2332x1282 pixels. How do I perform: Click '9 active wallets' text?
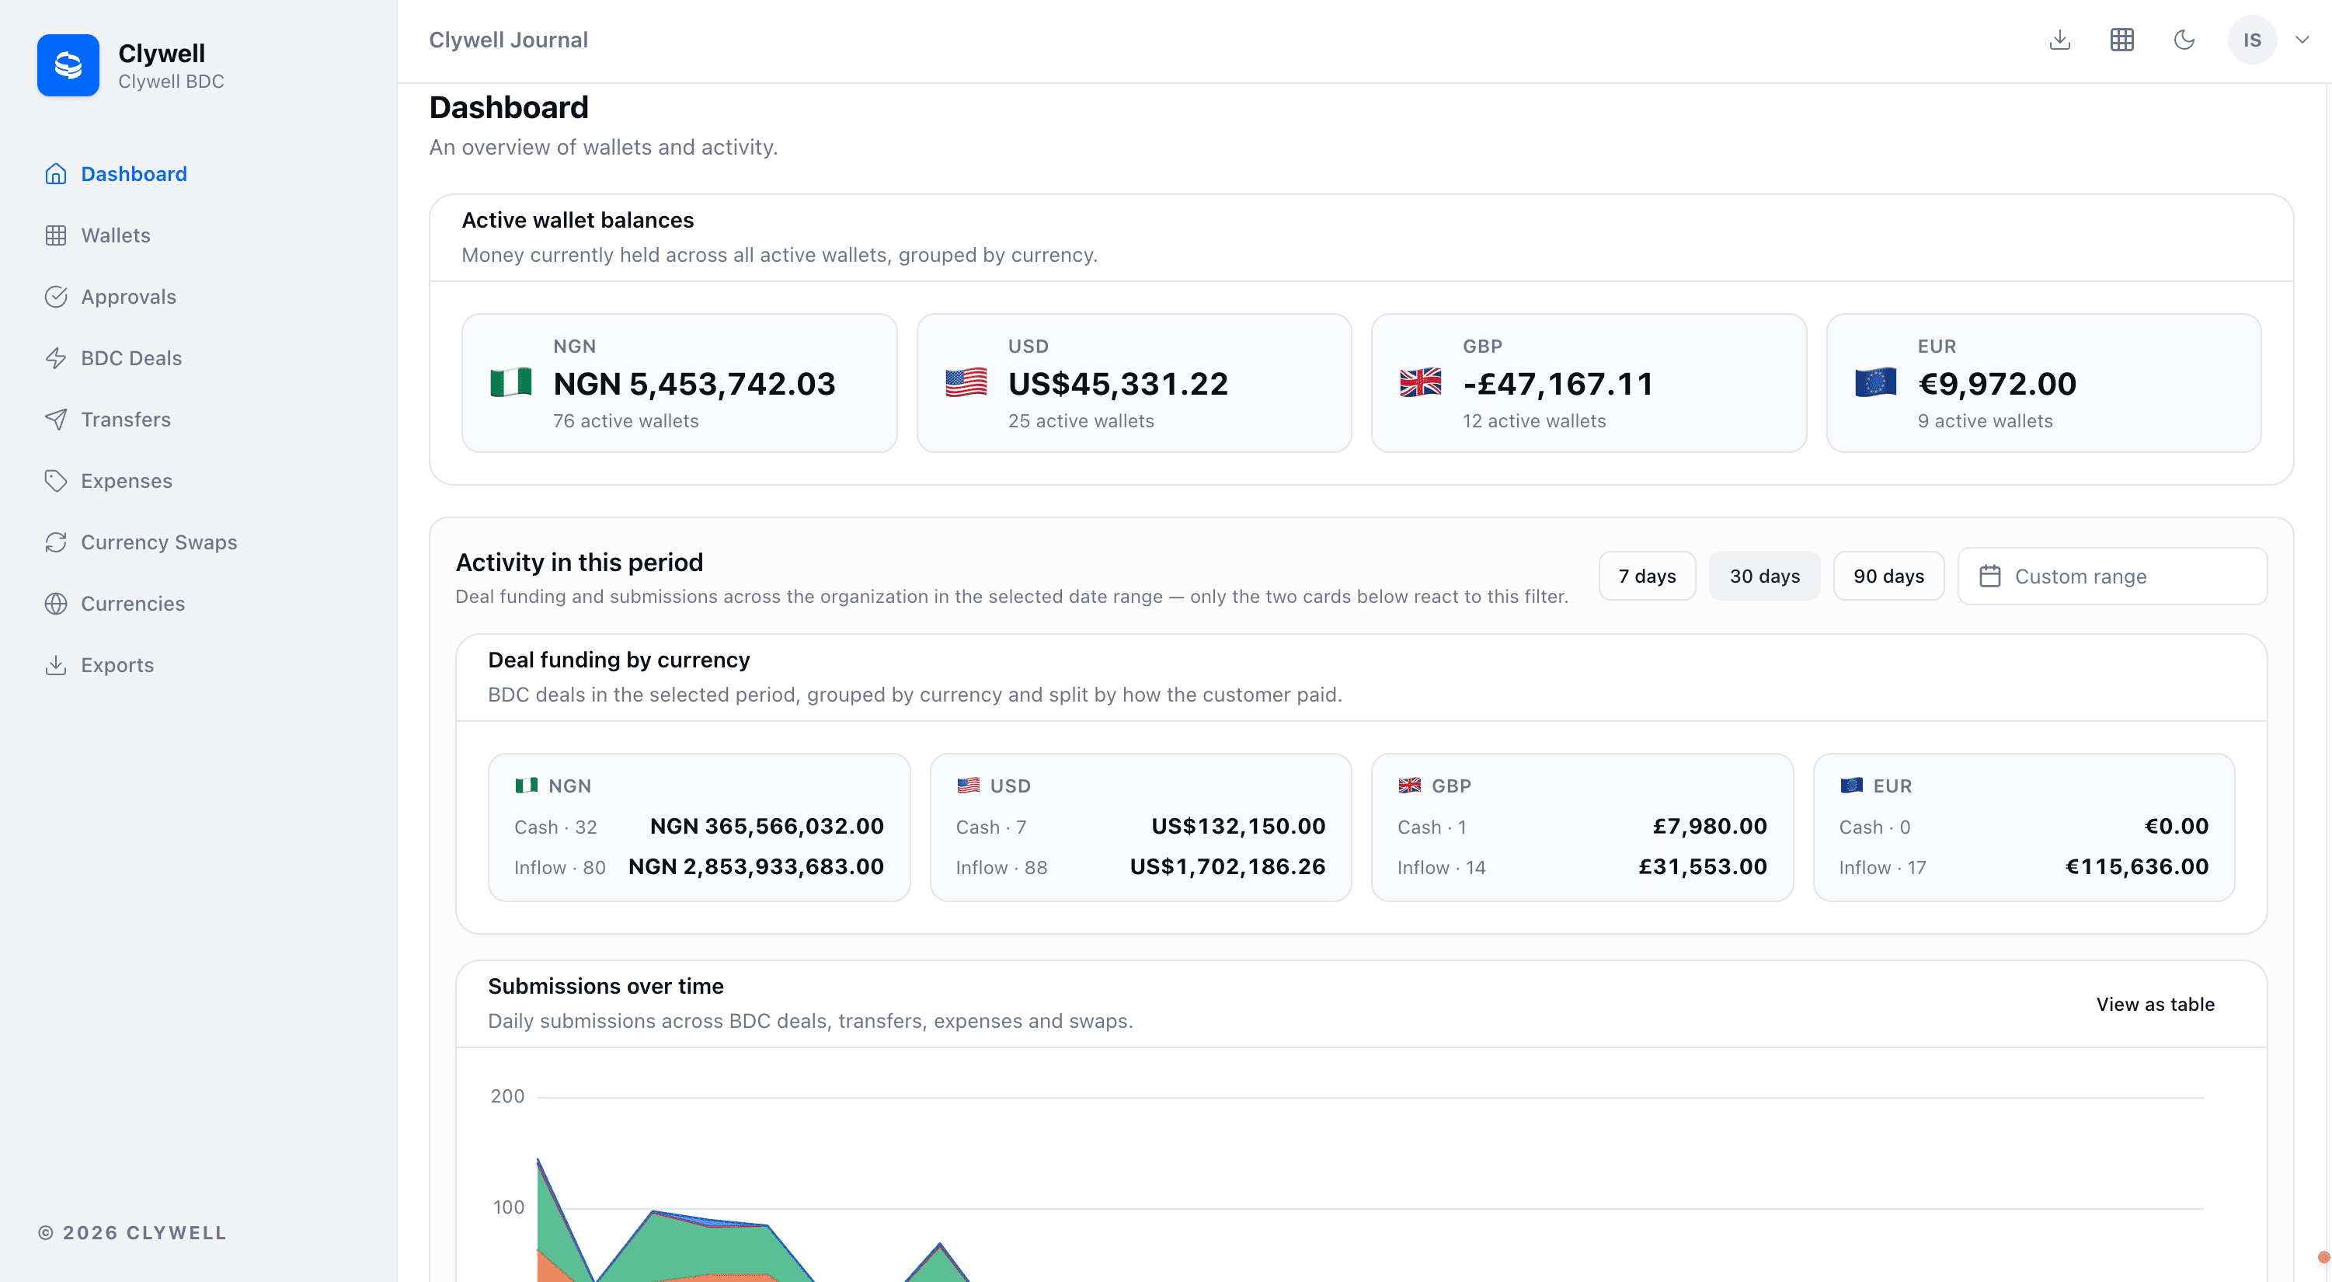[1984, 421]
